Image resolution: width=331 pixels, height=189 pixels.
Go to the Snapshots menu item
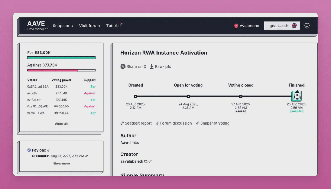coord(63,26)
